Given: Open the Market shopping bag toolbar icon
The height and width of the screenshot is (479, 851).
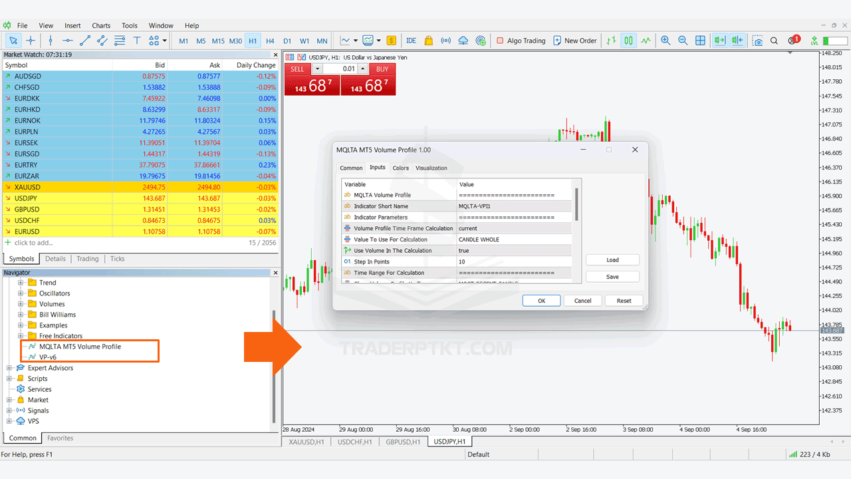Looking at the screenshot, I should [x=429, y=41].
